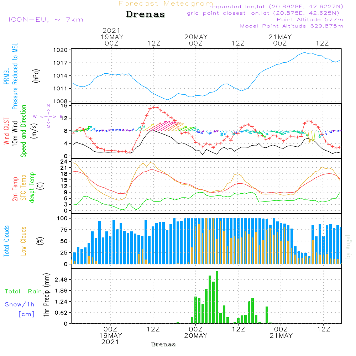Click the '10m Wind' black label
The width and height of the screenshot is (356, 356).
15,133
